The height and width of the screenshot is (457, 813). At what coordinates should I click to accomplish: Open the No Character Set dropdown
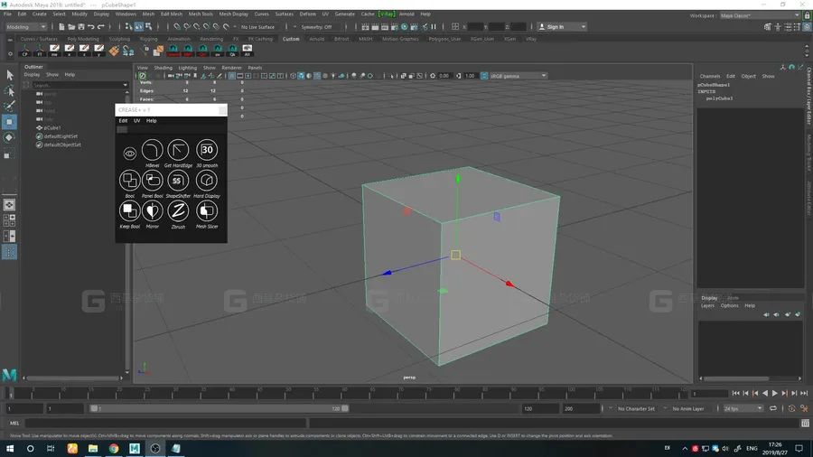637,408
